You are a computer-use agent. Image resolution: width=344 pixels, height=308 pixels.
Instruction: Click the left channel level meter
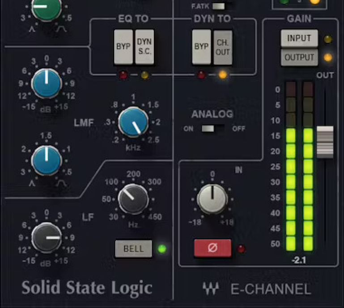[x=290, y=166]
